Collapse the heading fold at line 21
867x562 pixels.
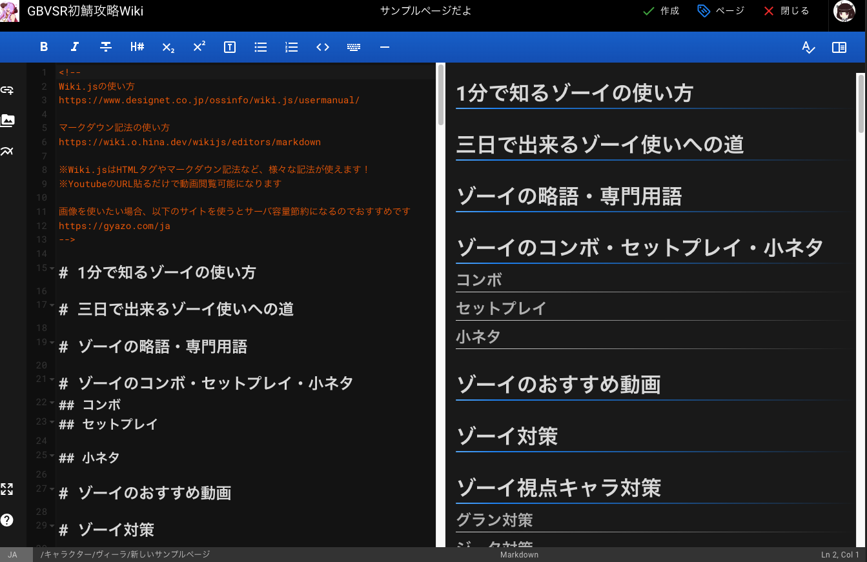tap(51, 379)
